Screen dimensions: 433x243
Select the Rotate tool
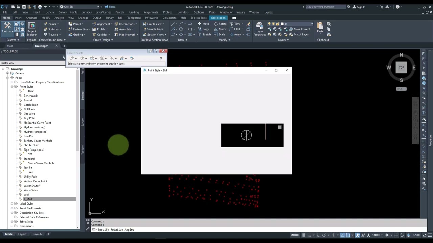[x=220, y=24]
